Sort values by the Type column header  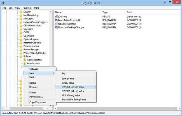coord(113,12)
